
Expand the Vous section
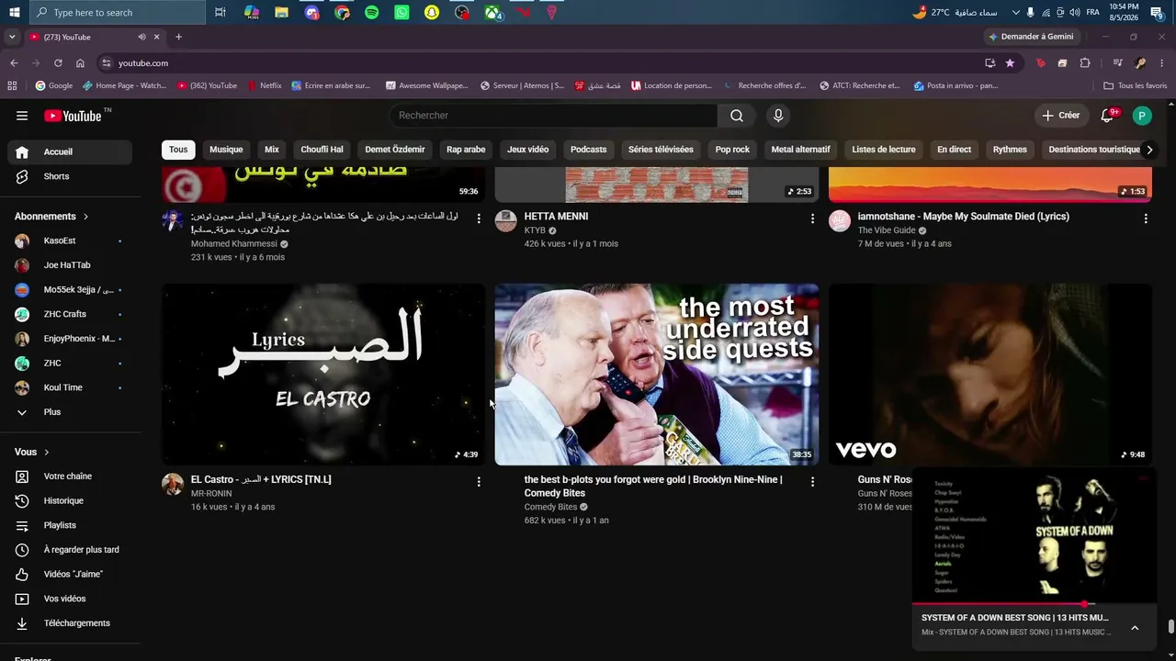(32, 453)
